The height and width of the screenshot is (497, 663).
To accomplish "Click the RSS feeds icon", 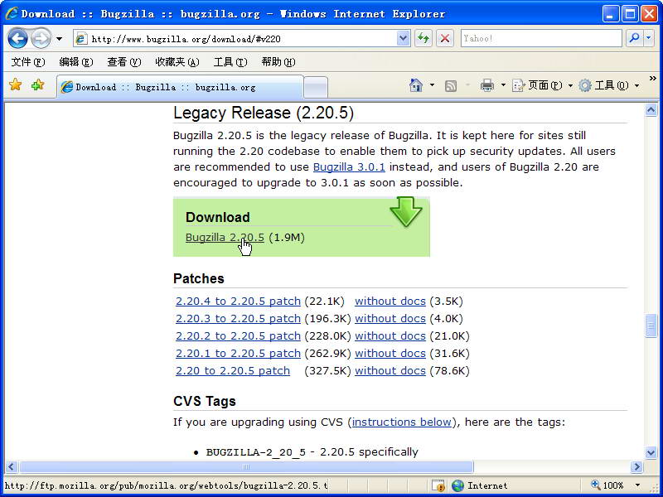I will coord(451,86).
